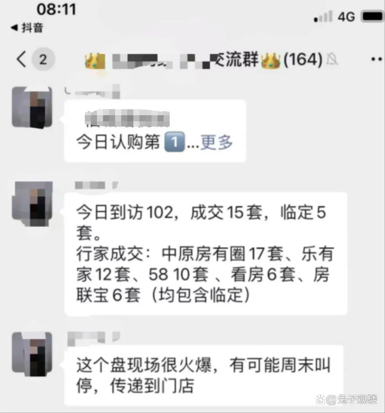Tap the battery icon in status bar
The height and width of the screenshot is (413, 385).
click(x=373, y=16)
